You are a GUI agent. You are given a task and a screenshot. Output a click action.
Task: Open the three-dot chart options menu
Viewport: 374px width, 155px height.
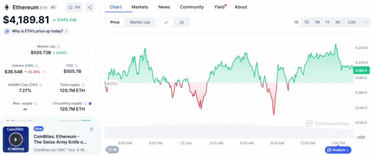coord(366,22)
